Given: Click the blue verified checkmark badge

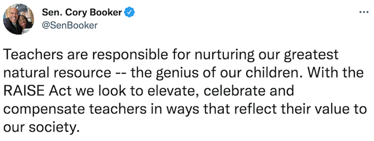Looking at the screenshot, I should tap(130, 12).
